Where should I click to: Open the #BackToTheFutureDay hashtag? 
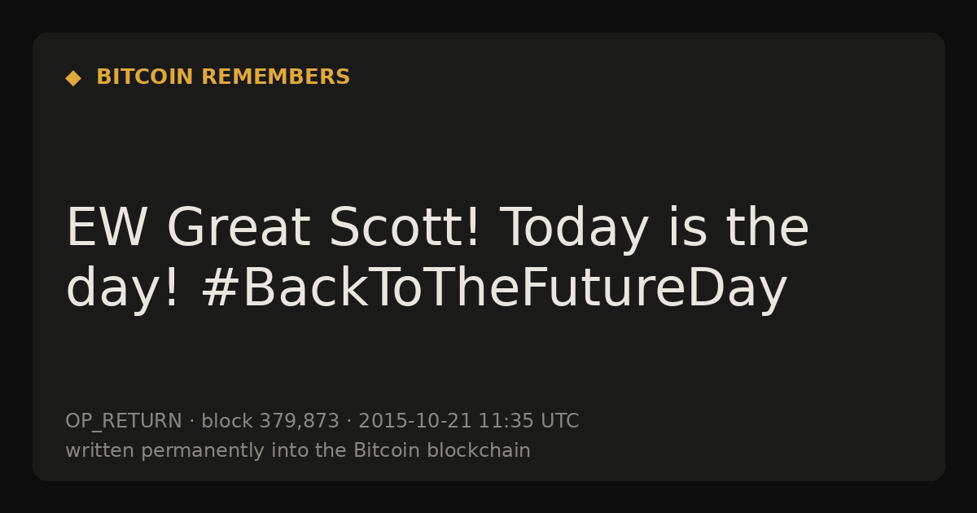tap(494, 290)
